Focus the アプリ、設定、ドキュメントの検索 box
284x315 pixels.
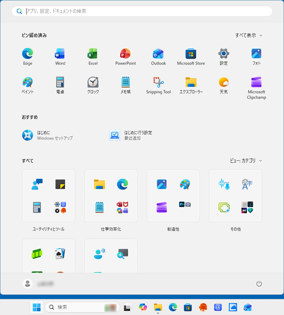click(142, 11)
